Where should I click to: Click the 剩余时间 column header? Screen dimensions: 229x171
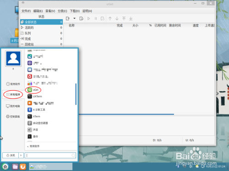click(x=175, y=26)
